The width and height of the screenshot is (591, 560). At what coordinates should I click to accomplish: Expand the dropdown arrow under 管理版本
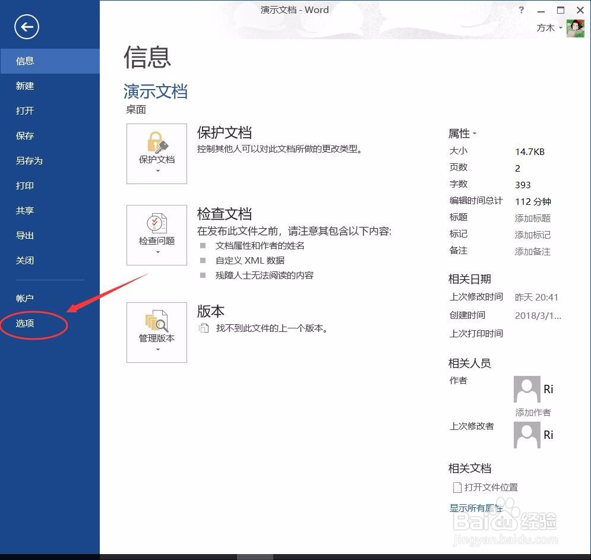tap(158, 349)
